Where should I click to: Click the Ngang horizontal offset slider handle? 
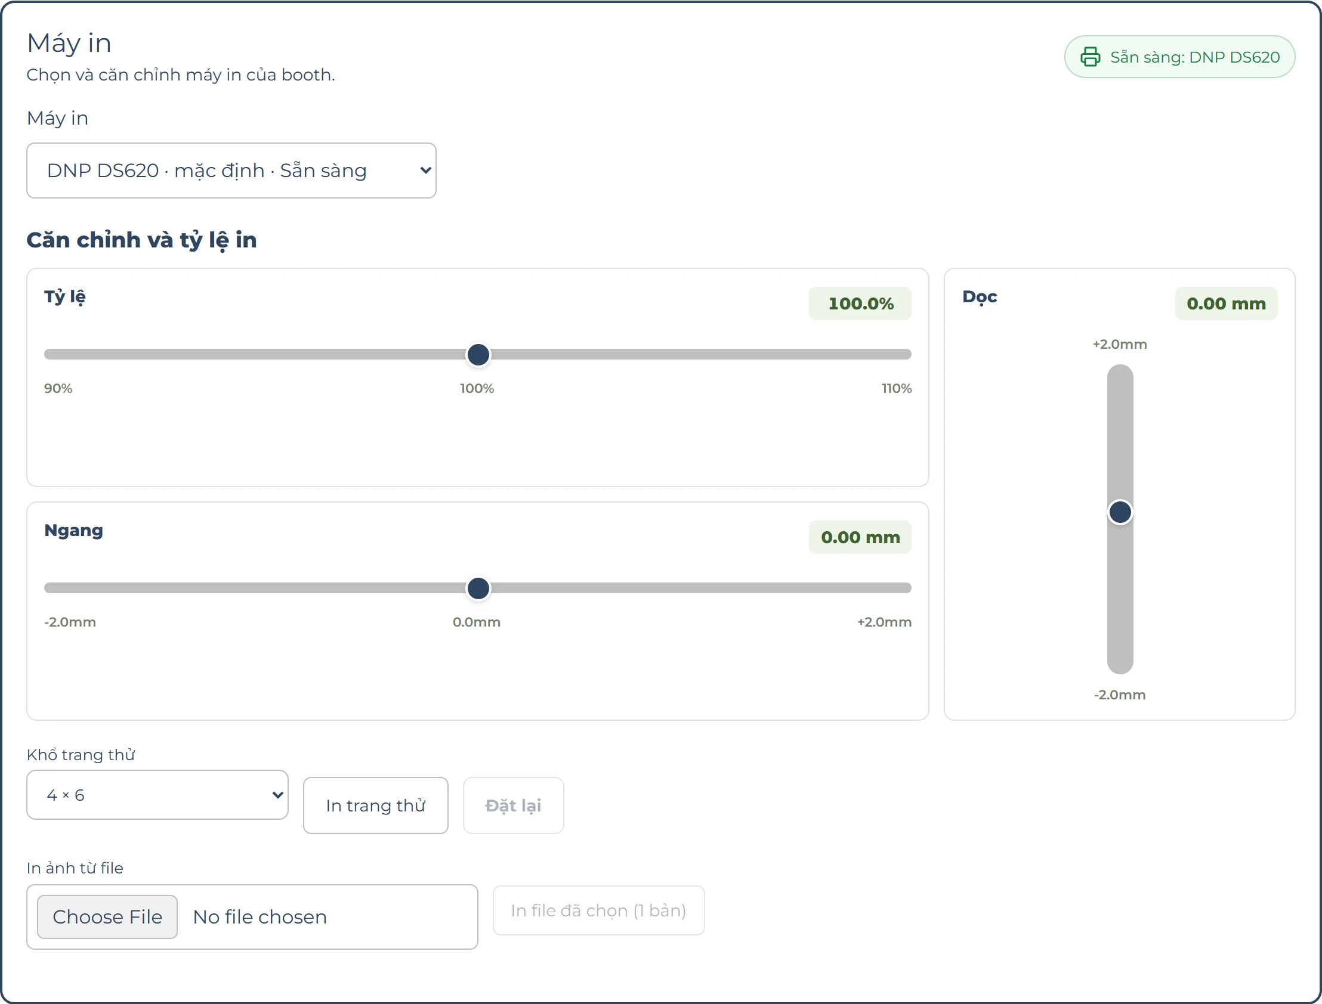pos(478,588)
